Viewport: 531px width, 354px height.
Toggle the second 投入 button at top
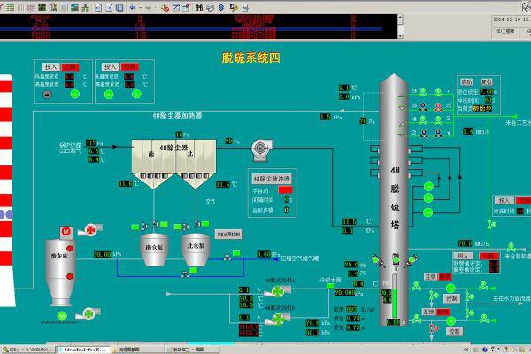tap(111, 66)
